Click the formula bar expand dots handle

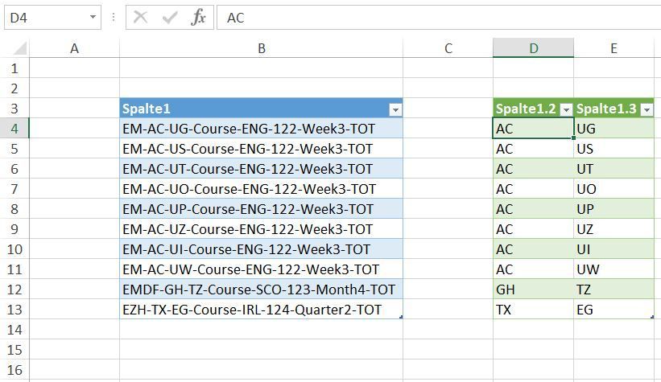click(x=114, y=17)
